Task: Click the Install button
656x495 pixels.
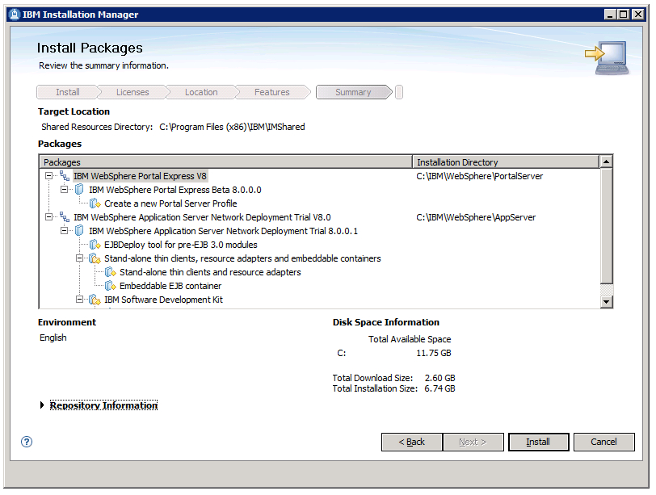Action: pyautogui.click(x=538, y=442)
